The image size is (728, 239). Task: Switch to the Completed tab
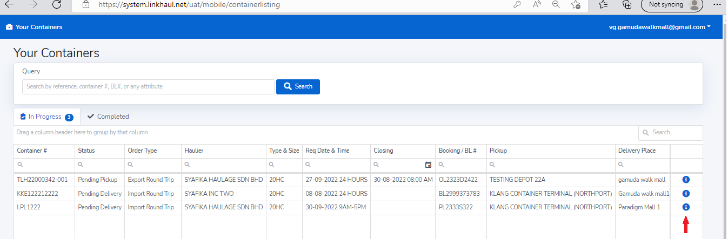tap(108, 117)
